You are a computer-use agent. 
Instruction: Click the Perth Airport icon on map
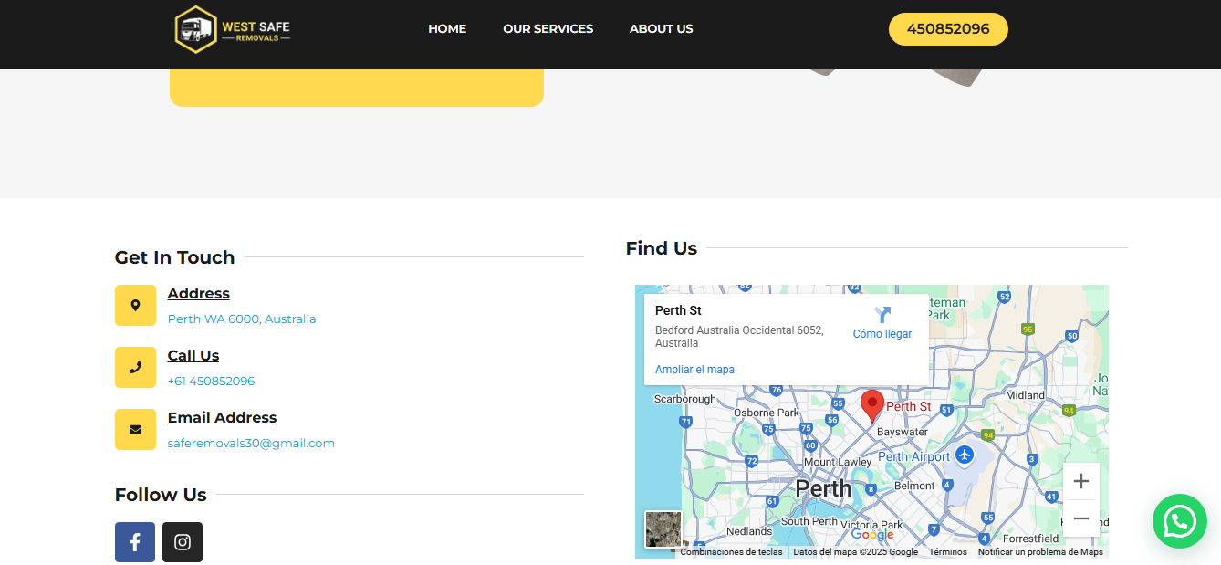tap(965, 455)
